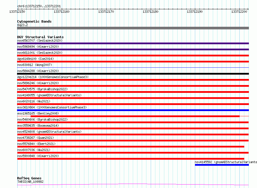Click the DGV Structural Variants track title

point(40,37)
